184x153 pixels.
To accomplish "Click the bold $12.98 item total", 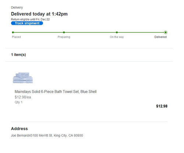I will click(162, 106).
